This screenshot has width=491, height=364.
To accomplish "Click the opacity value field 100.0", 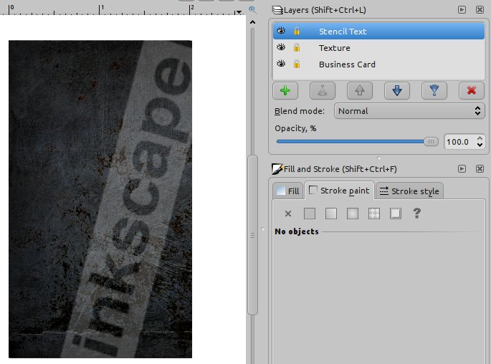I will coord(459,142).
